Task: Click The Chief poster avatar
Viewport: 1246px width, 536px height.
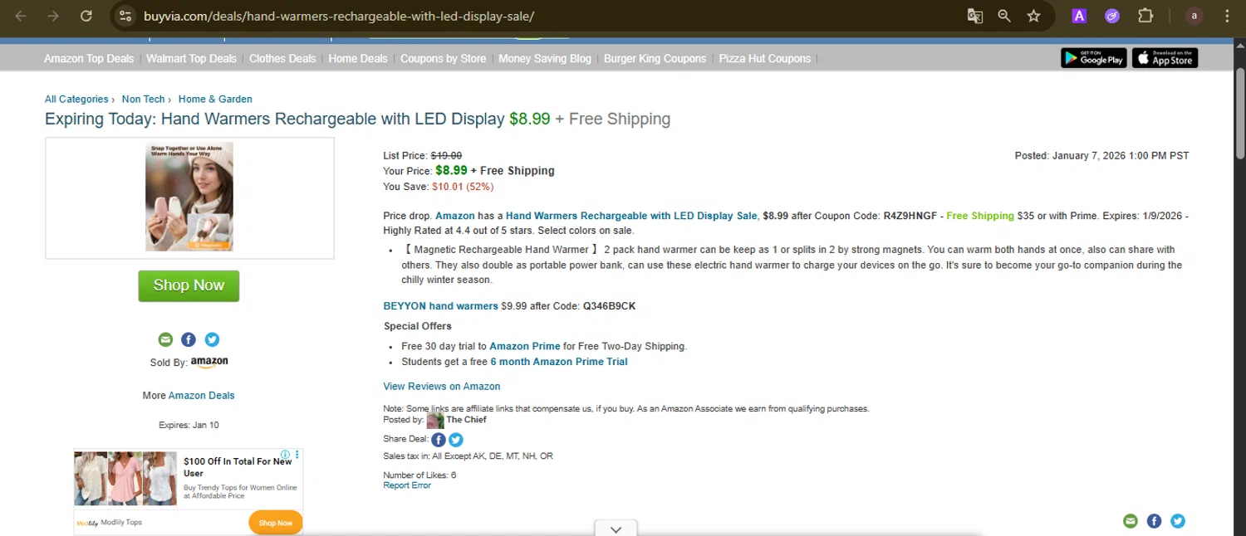Action: click(435, 420)
